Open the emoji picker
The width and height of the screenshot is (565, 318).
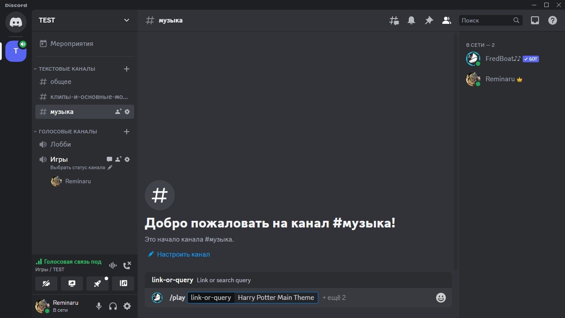click(441, 298)
